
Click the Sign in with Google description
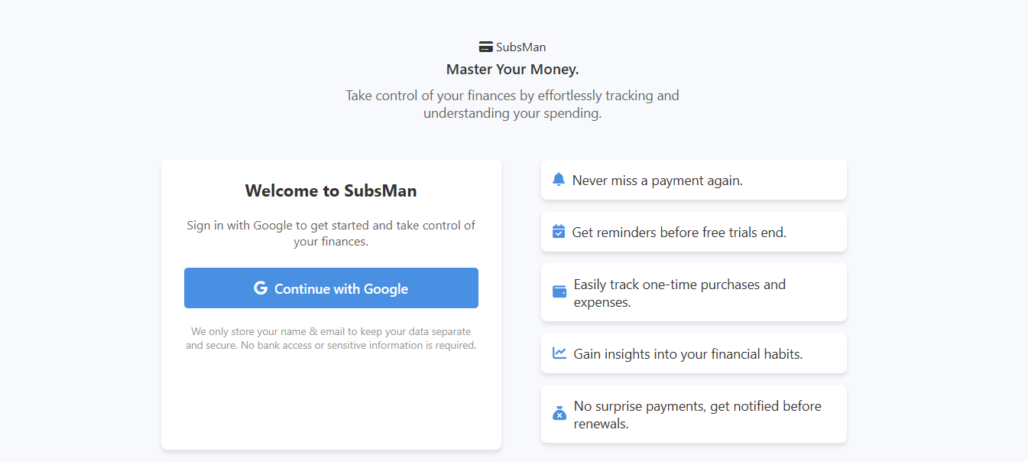(x=331, y=233)
